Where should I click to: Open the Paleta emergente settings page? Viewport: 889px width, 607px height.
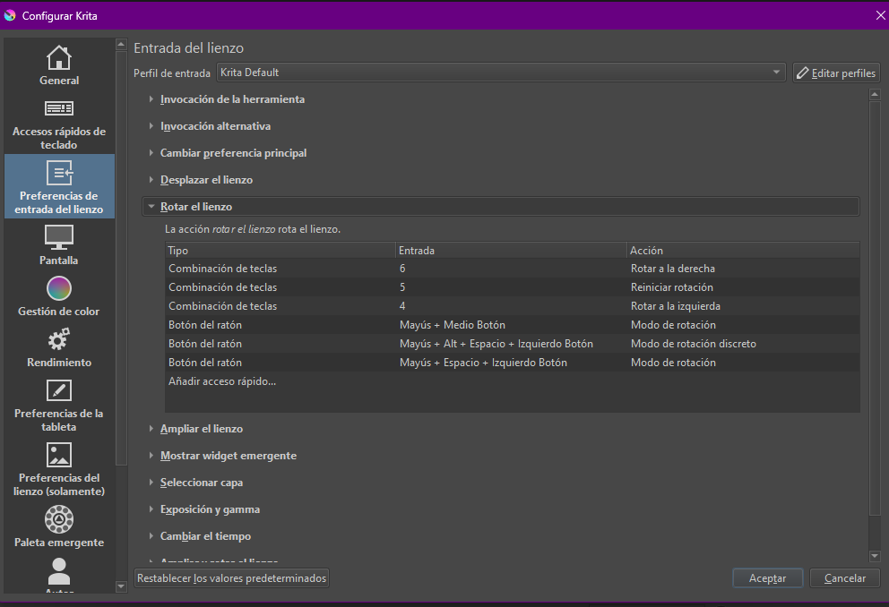click(x=59, y=526)
